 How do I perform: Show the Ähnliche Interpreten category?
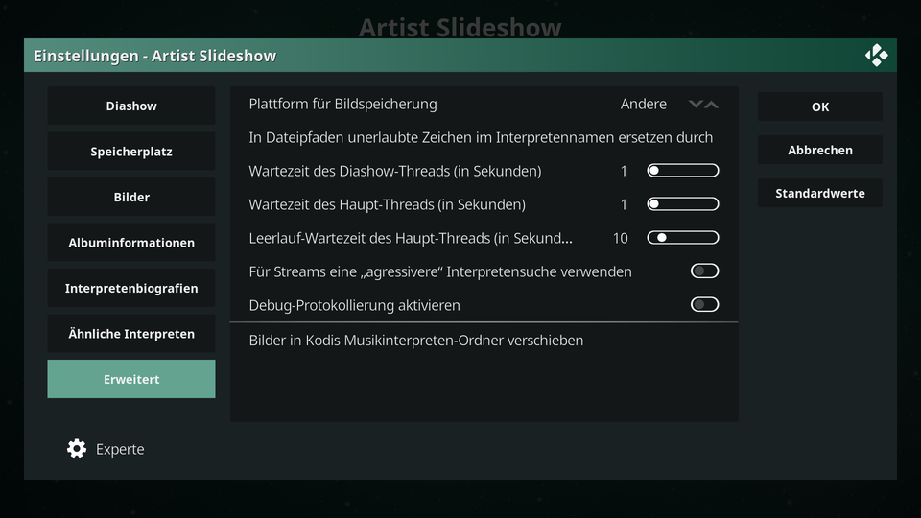tap(131, 334)
